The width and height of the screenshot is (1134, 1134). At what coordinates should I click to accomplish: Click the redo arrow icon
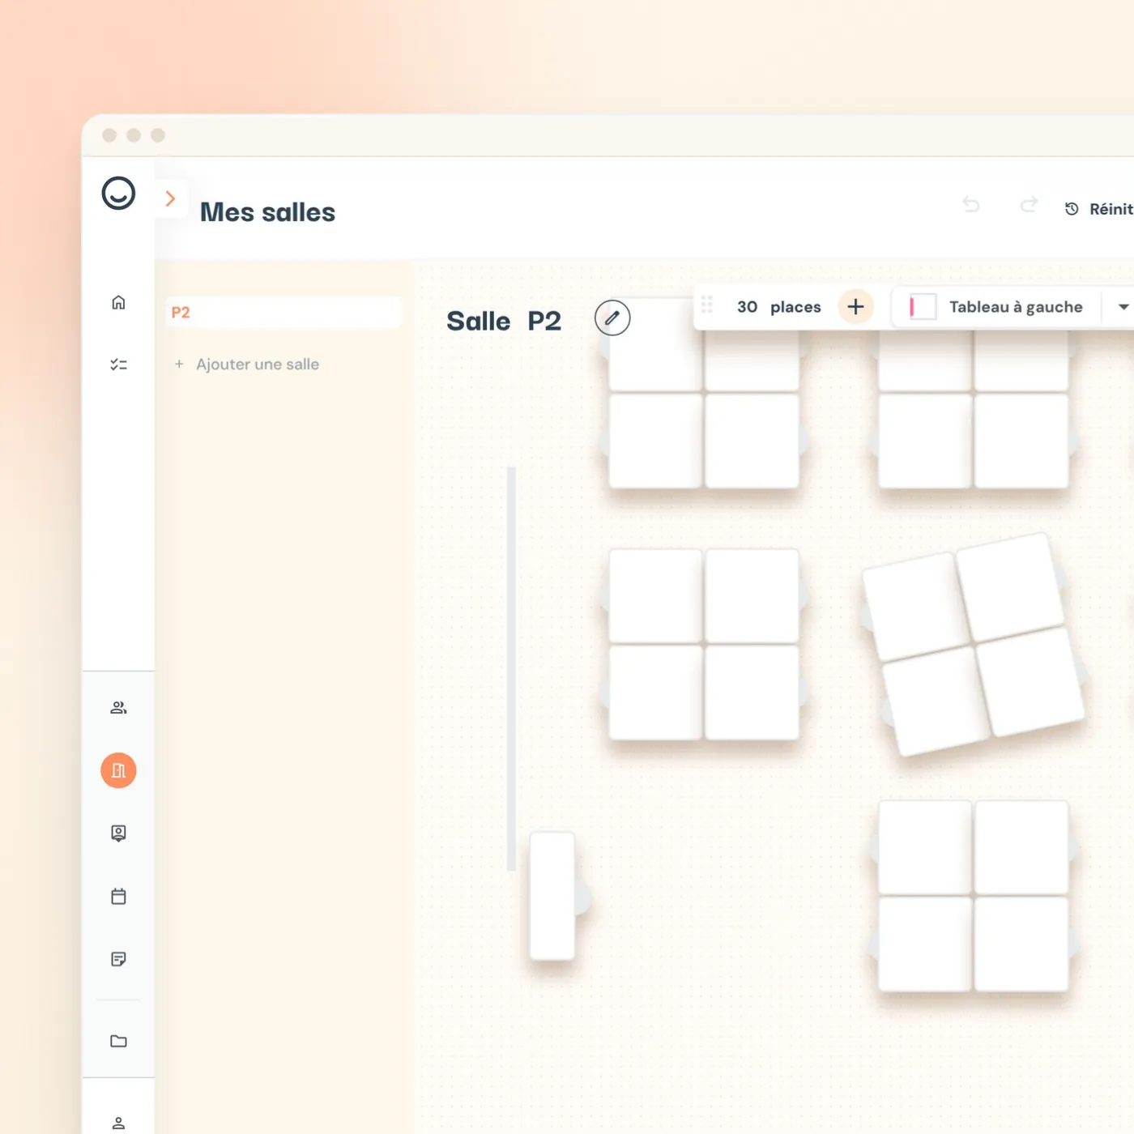[x=1029, y=205]
